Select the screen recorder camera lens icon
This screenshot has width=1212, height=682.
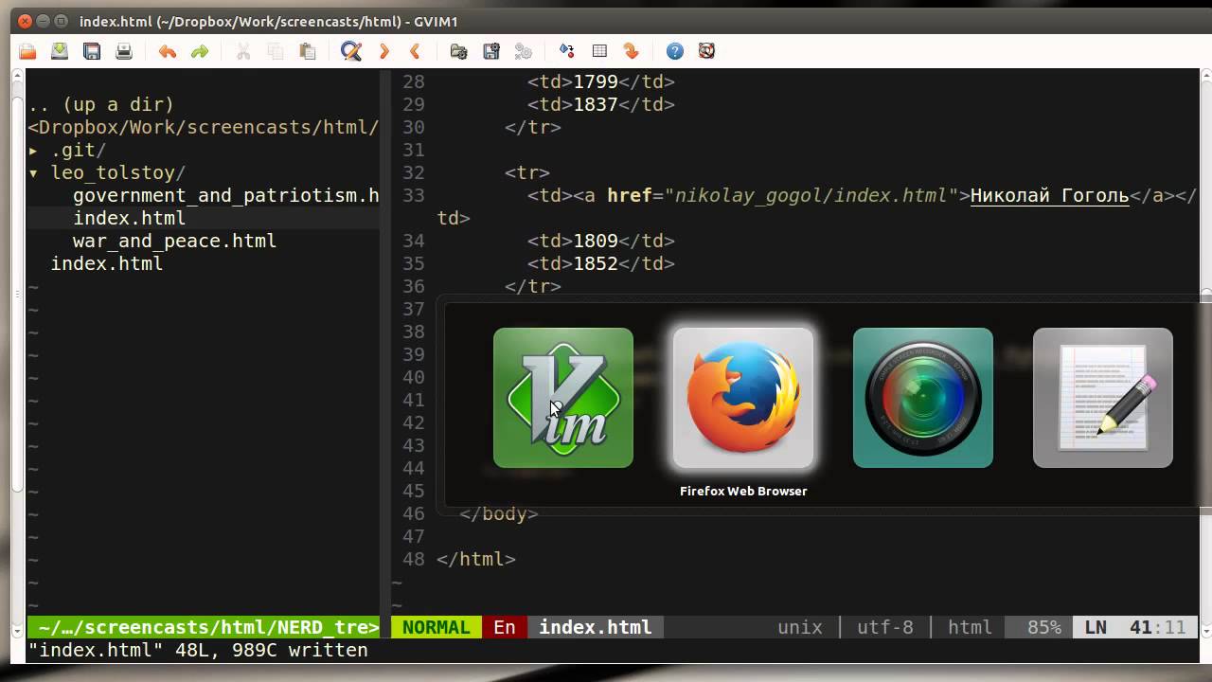[923, 398]
